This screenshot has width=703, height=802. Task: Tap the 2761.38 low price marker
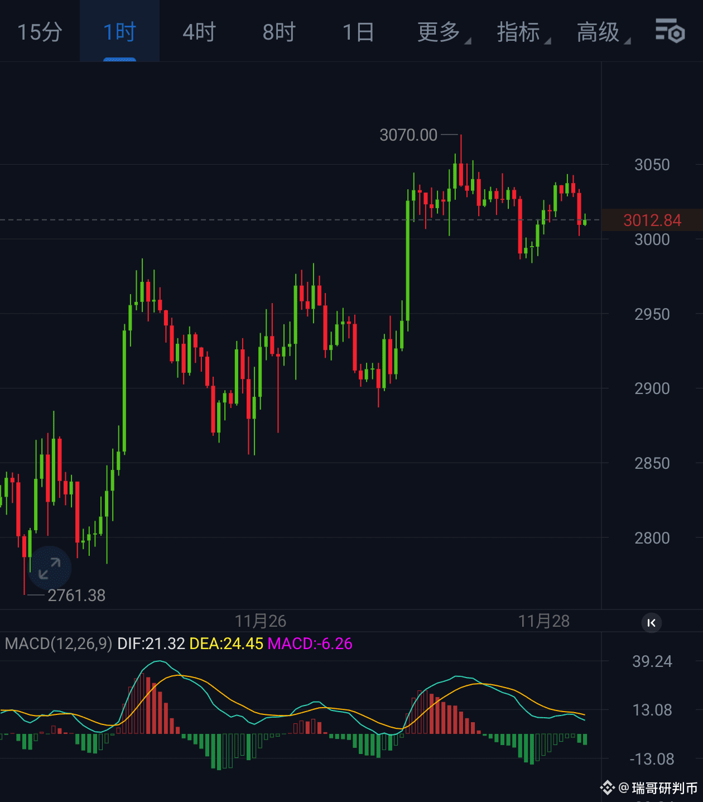pos(76,596)
